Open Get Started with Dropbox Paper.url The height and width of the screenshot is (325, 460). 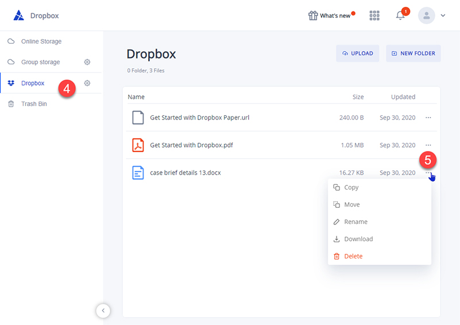click(x=199, y=118)
